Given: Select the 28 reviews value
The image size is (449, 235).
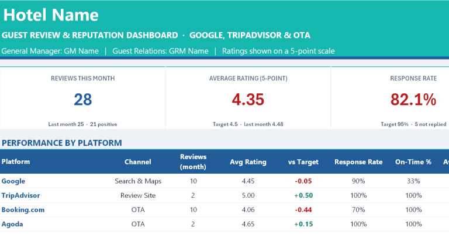Looking at the screenshot, I should click(x=83, y=99).
